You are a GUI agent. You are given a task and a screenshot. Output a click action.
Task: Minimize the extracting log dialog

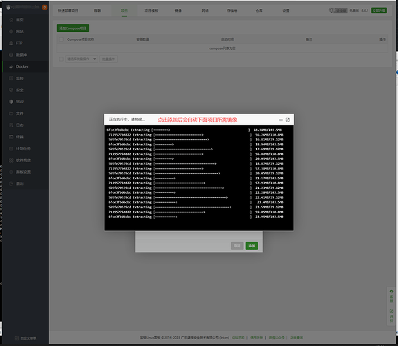click(281, 120)
